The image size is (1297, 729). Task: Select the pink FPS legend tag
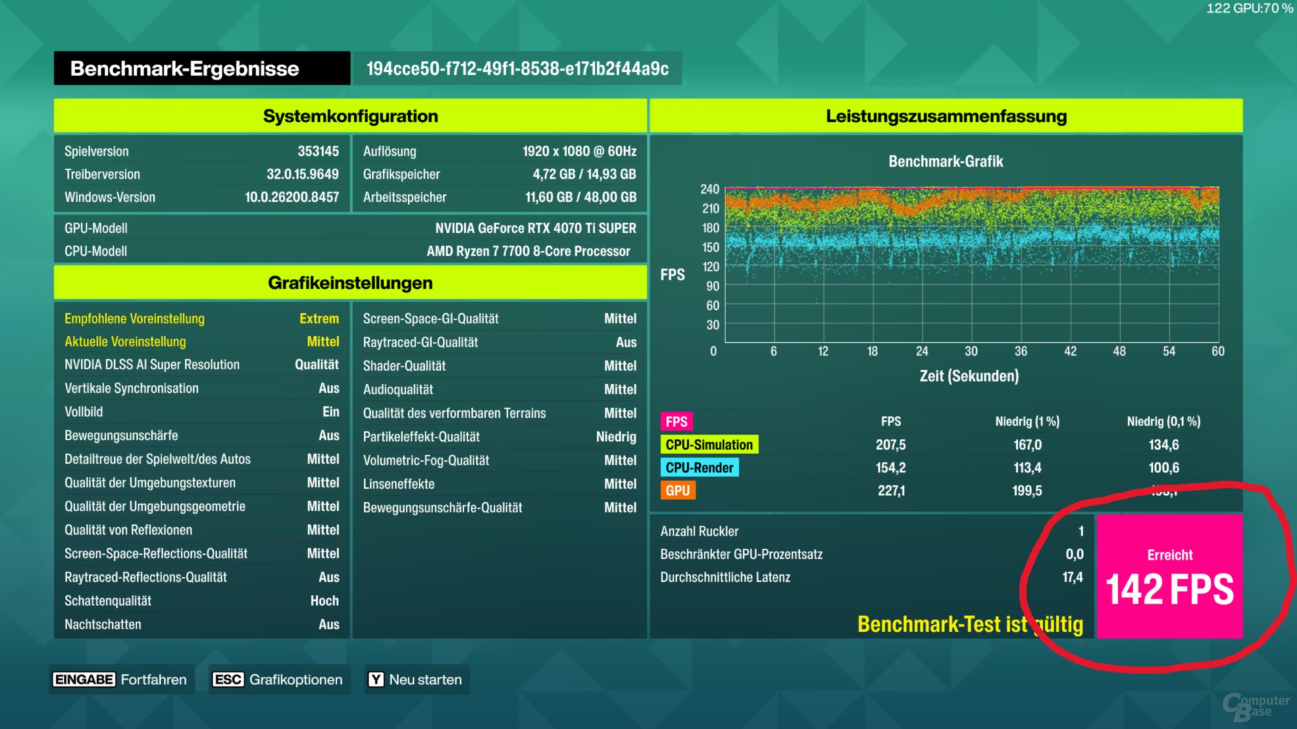click(x=676, y=422)
